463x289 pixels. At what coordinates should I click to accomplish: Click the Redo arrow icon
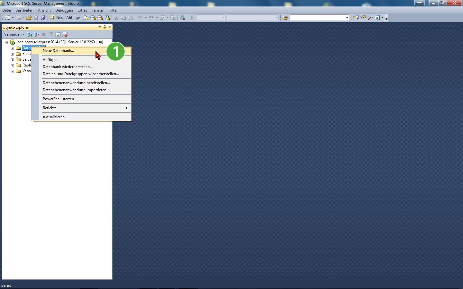coord(151,18)
